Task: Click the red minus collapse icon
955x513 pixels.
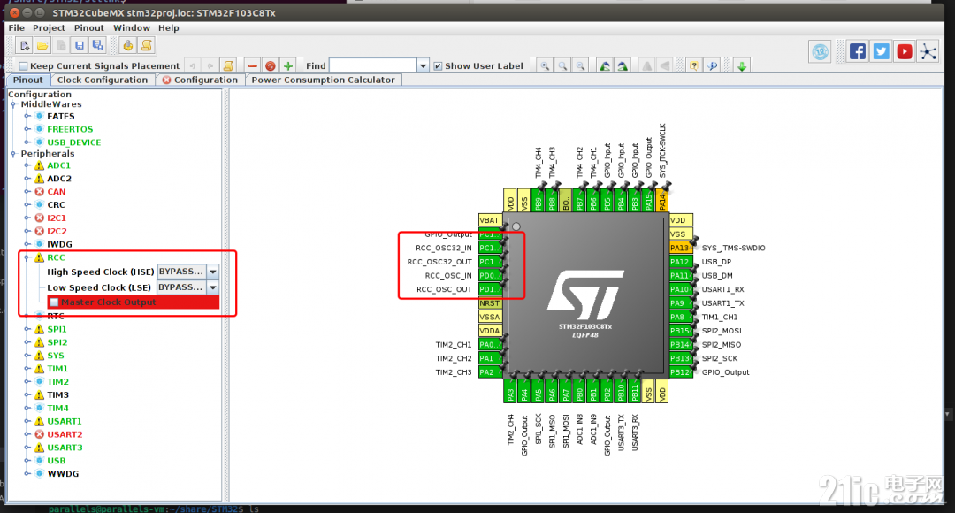Action: coord(253,65)
